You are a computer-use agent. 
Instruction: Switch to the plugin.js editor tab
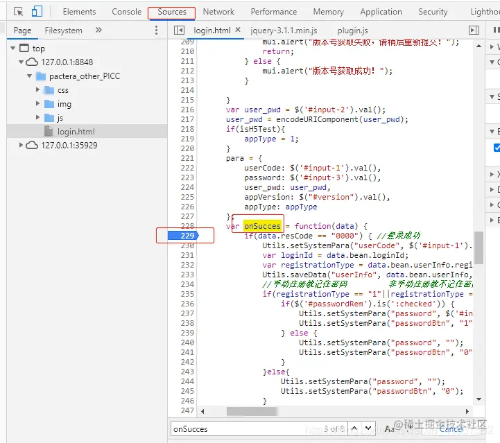pyautogui.click(x=352, y=31)
